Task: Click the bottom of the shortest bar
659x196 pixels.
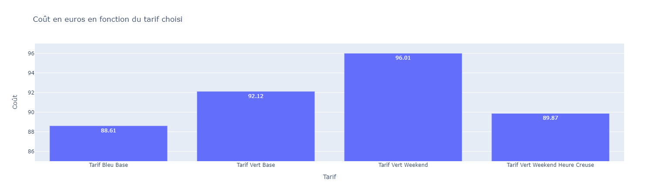Action: tap(109, 156)
